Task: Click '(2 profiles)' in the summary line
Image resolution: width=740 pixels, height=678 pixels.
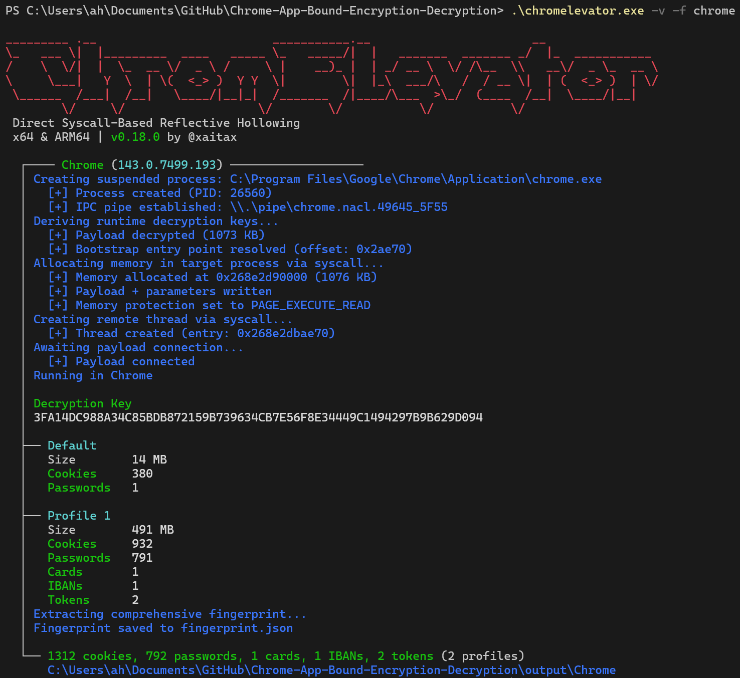Action: [x=483, y=656]
